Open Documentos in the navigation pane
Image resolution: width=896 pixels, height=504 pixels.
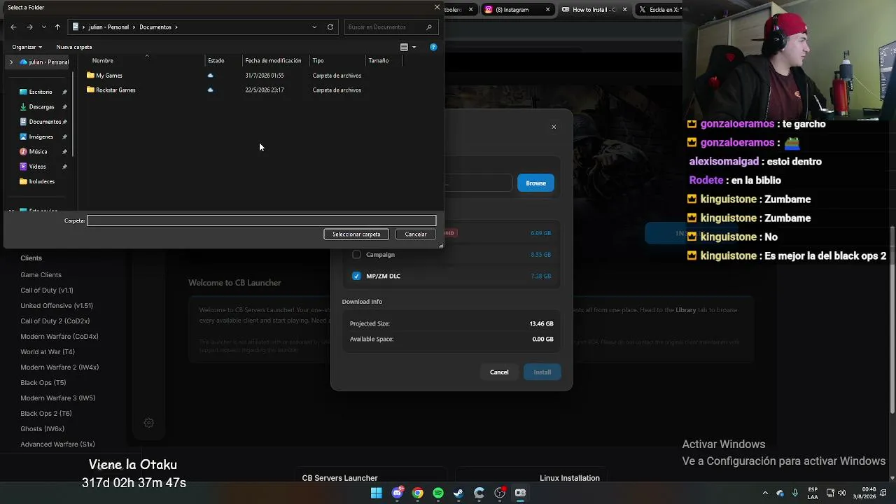tap(45, 122)
